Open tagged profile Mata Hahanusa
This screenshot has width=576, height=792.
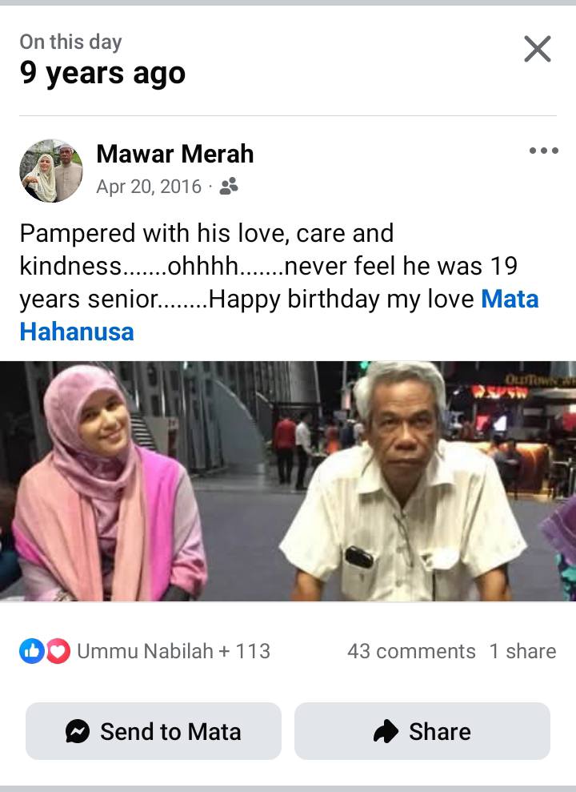(279, 316)
